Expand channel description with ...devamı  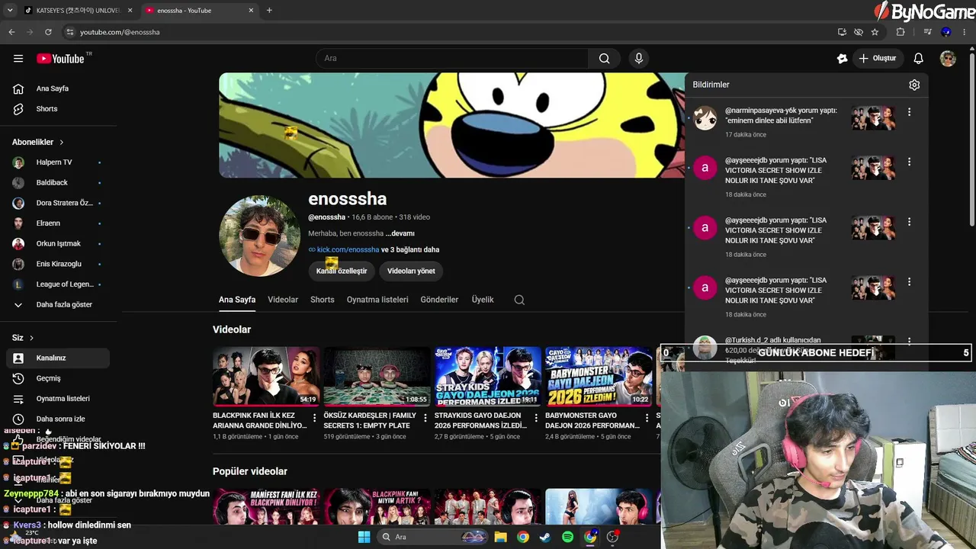[x=400, y=233]
